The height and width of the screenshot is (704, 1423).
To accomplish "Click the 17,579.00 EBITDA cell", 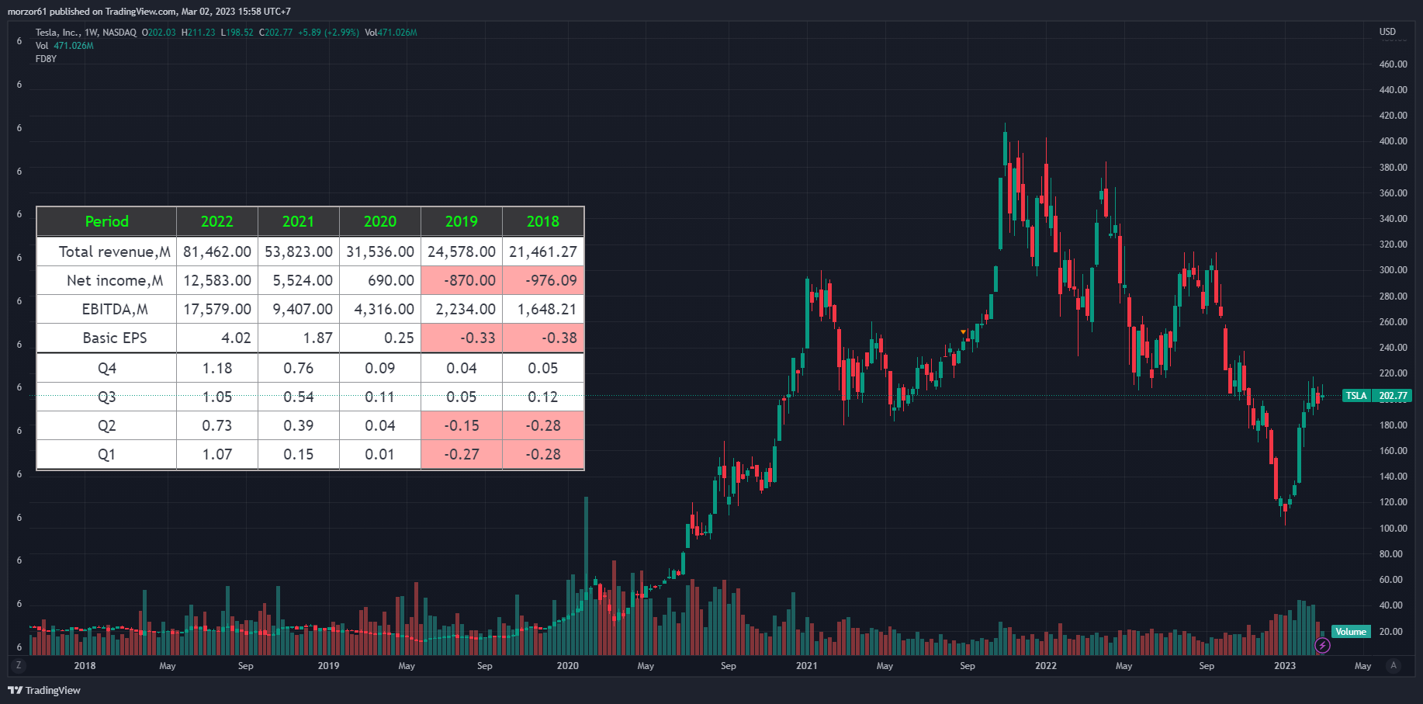I will click(217, 309).
